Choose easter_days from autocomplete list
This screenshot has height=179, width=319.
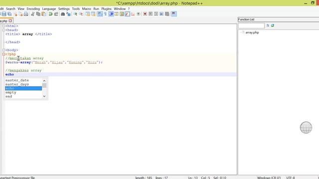pos(23,85)
